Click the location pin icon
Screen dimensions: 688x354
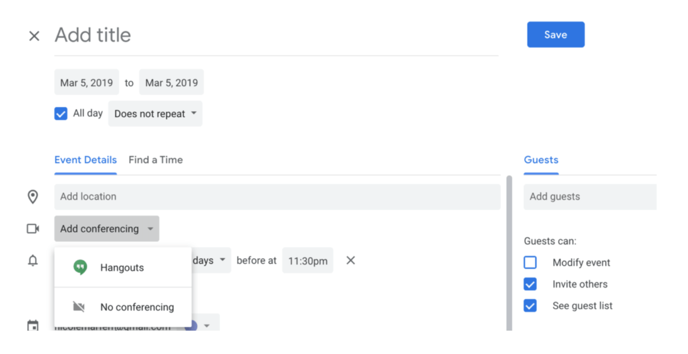point(33,197)
